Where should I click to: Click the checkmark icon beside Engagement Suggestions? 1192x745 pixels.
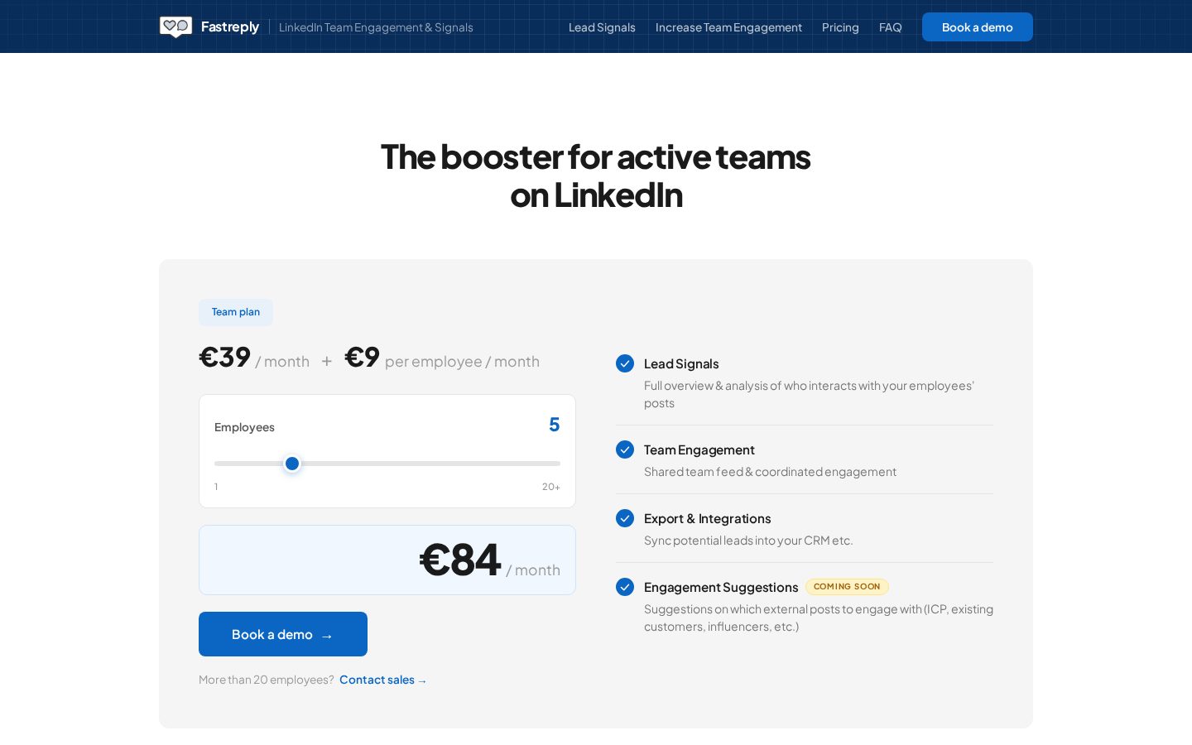[x=625, y=587]
